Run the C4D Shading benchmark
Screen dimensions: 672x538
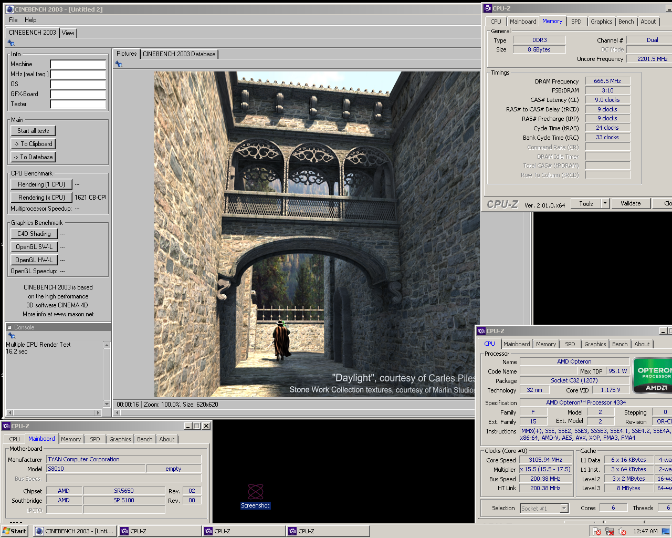click(x=34, y=234)
